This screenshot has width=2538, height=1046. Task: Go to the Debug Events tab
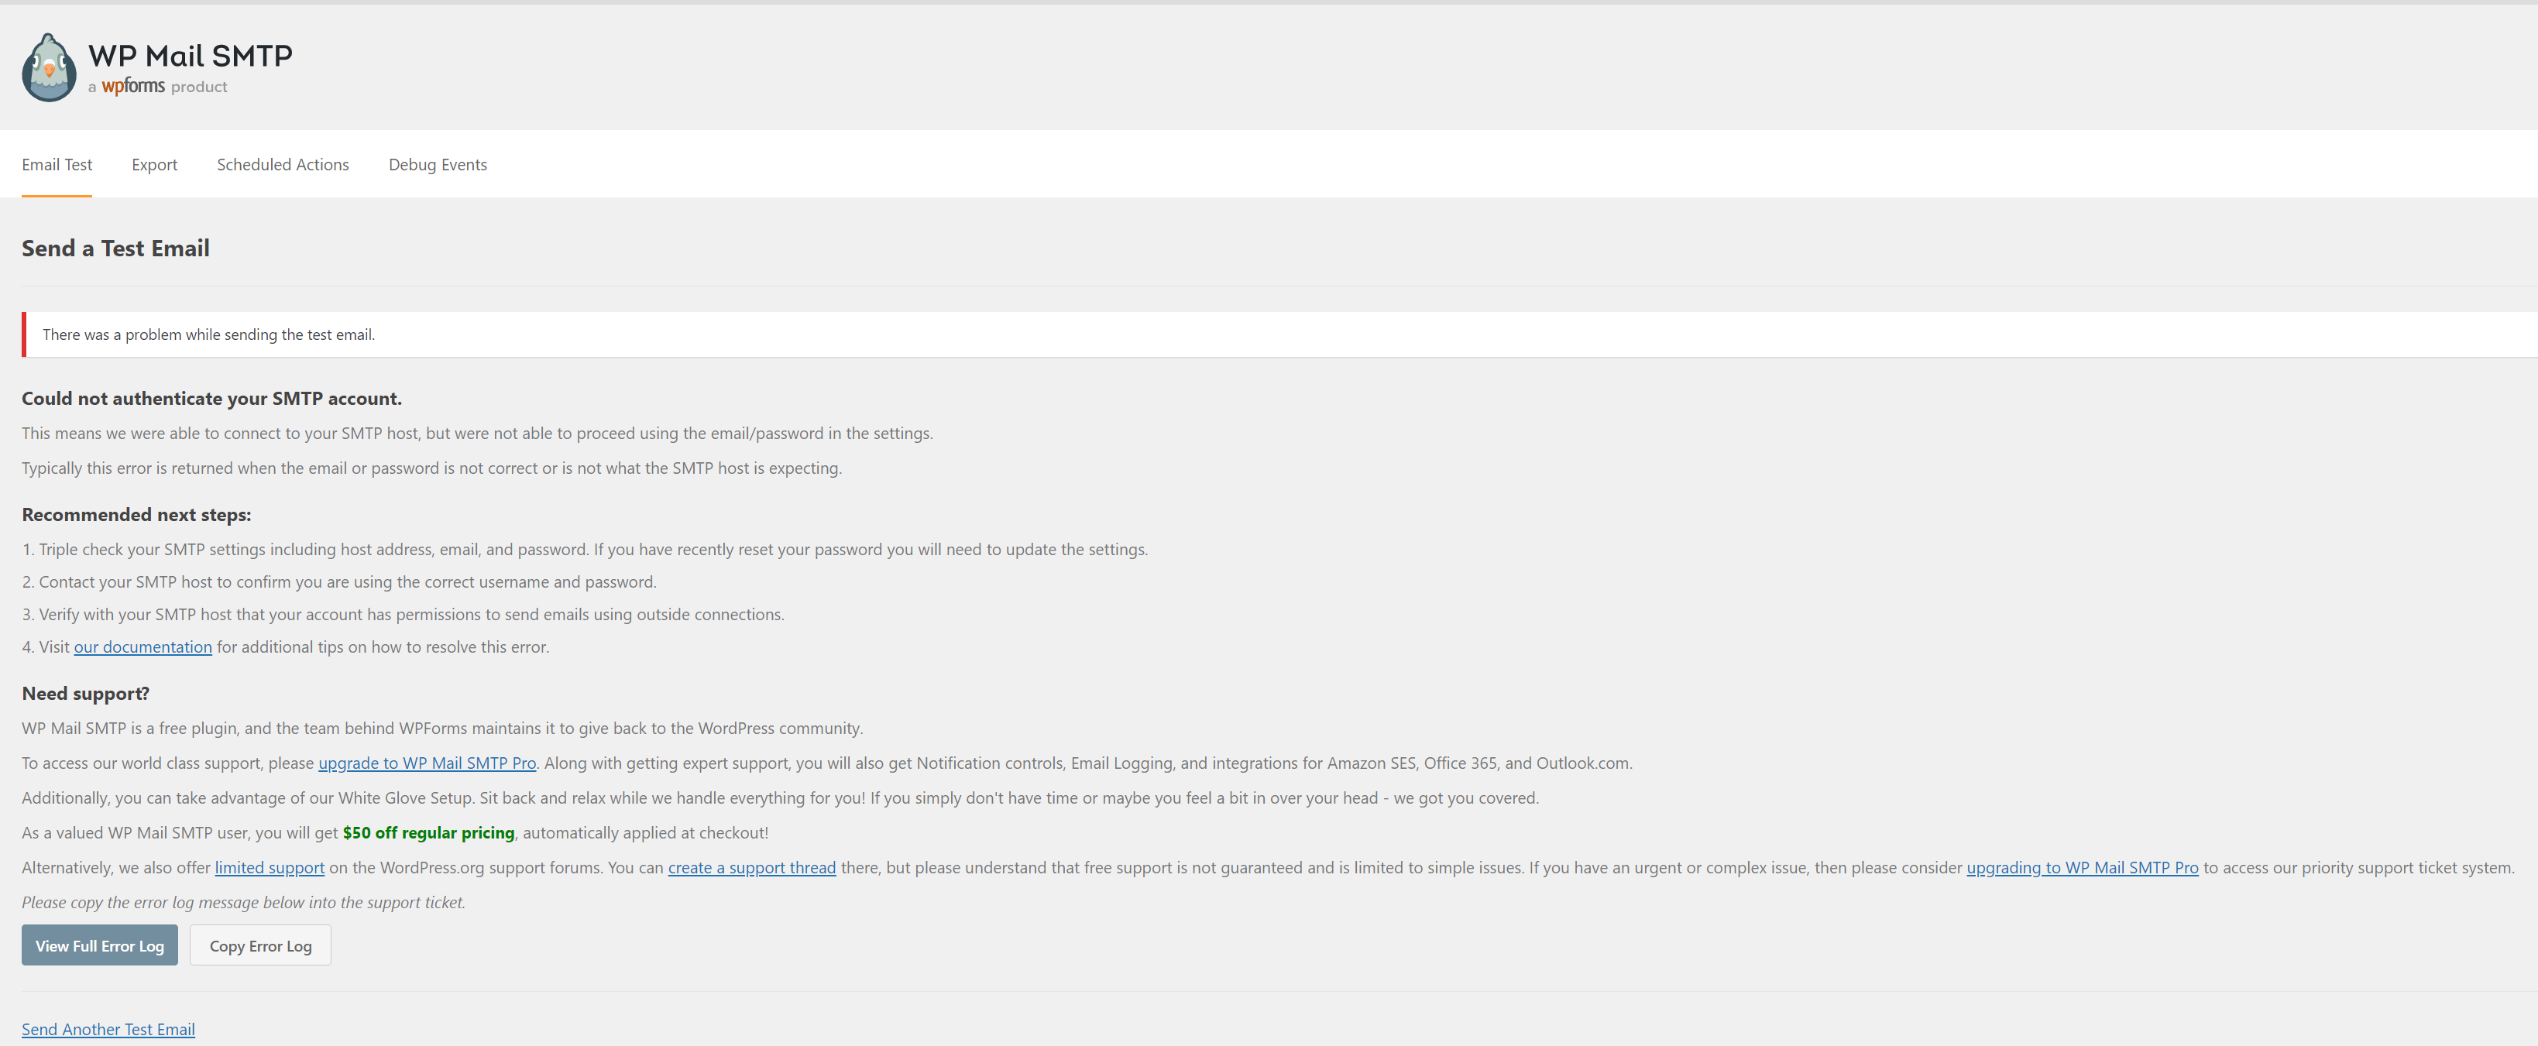pos(438,164)
